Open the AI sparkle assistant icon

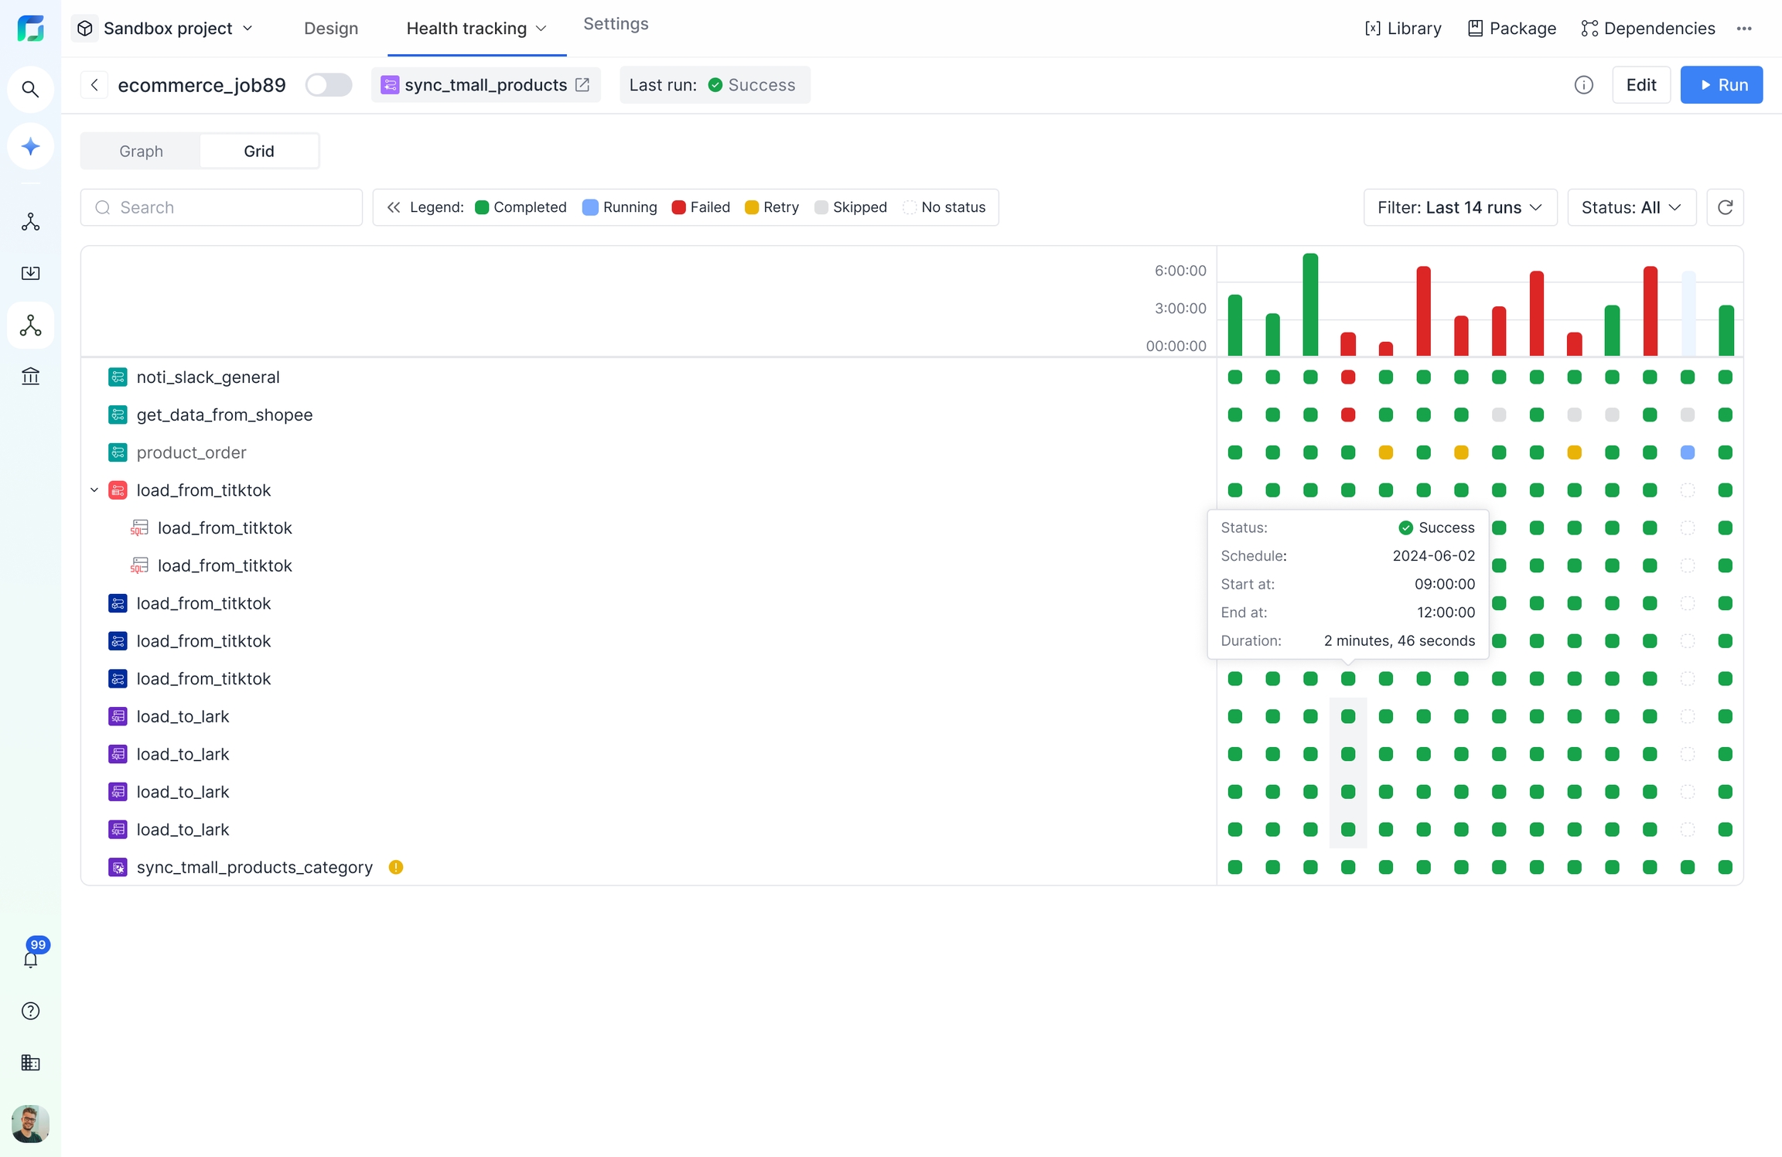(30, 146)
